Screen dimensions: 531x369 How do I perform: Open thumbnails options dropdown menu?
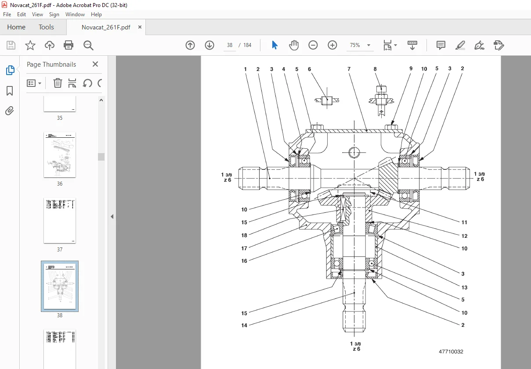[x=34, y=83]
